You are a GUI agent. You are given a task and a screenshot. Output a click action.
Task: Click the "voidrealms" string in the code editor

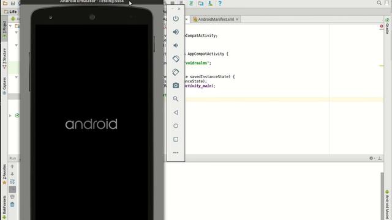click(x=197, y=63)
